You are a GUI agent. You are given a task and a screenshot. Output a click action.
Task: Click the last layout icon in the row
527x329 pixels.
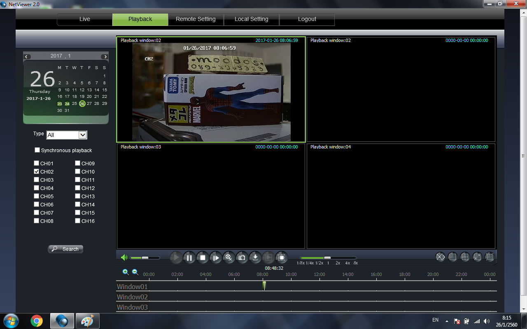click(490, 257)
